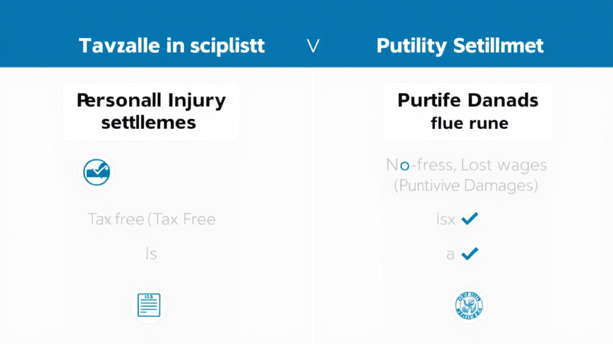This screenshot has width=613, height=344.
Task: Click the document form icon
Action: [148, 305]
